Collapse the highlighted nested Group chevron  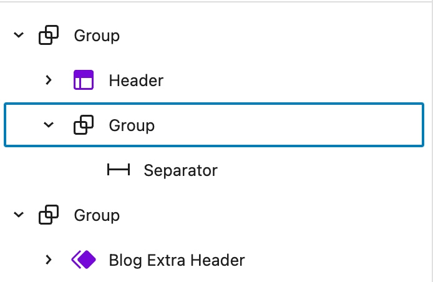point(49,125)
